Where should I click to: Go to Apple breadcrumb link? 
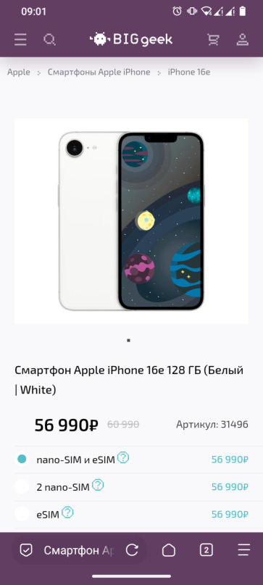(19, 72)
